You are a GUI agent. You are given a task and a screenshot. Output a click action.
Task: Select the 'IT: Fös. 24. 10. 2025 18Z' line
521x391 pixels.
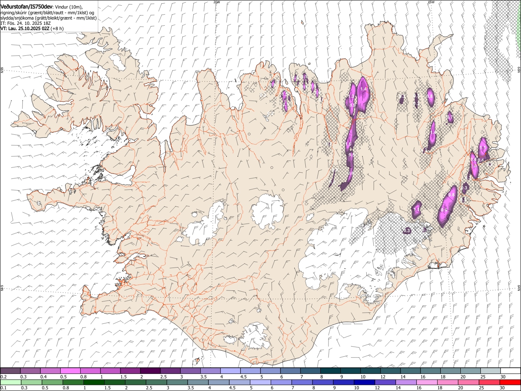click(26, 23)
